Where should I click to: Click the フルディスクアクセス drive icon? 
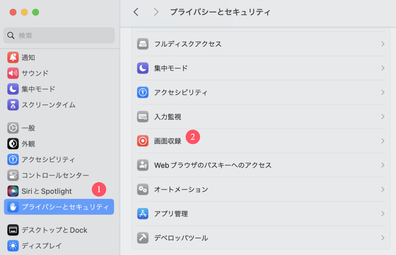142,44
